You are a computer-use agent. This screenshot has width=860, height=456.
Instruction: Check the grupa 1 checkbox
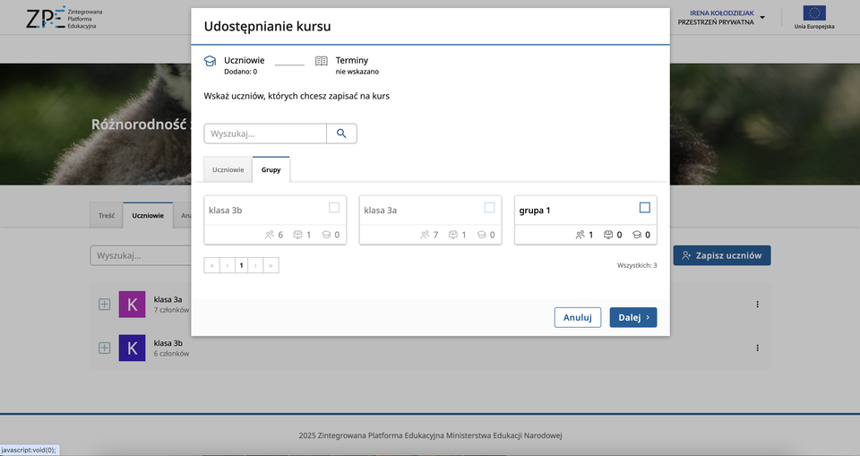click(x=645, y=208)
